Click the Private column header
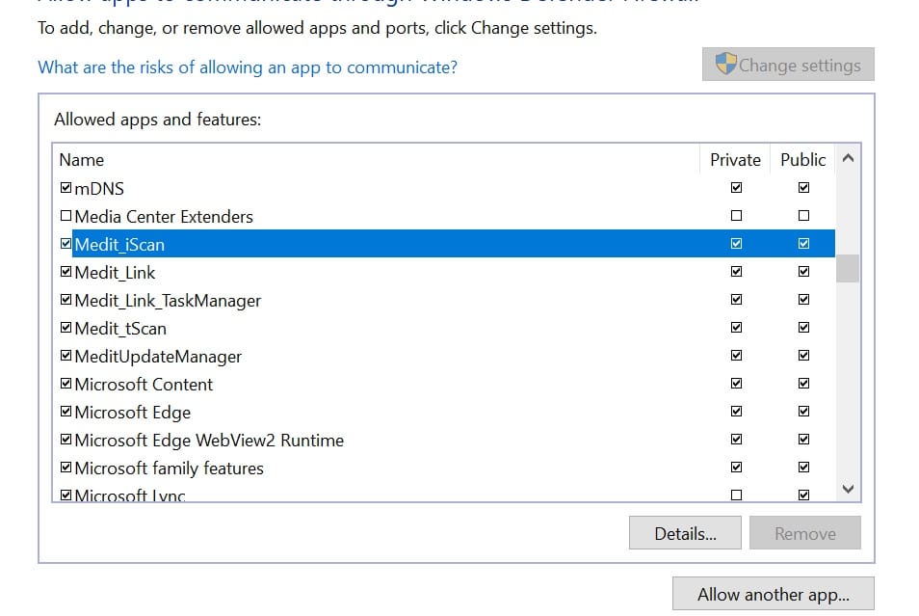The width and height of the screenshot is (919, 616). pos(735,160)
